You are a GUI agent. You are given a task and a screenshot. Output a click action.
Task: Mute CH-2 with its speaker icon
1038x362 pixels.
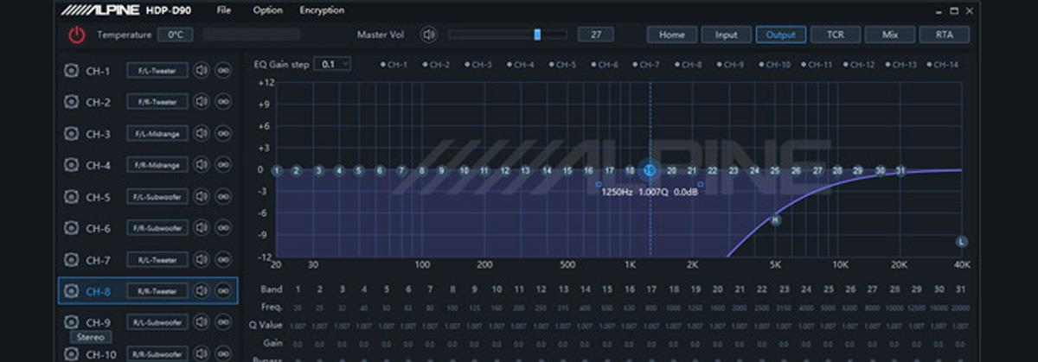point(202,102)
